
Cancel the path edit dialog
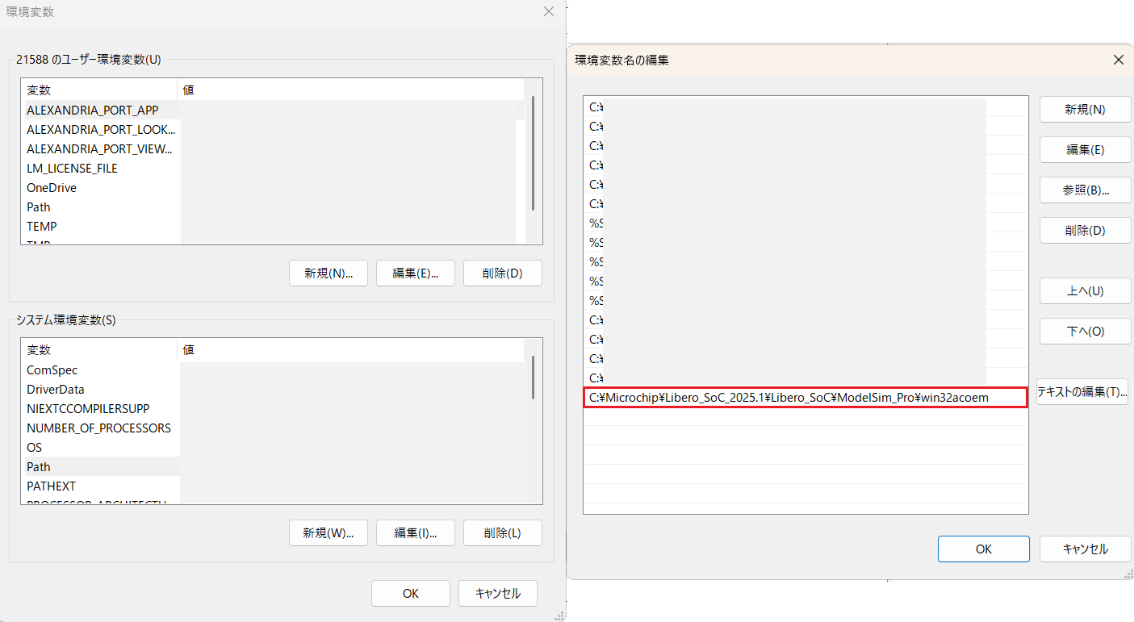coord(1085,549)
